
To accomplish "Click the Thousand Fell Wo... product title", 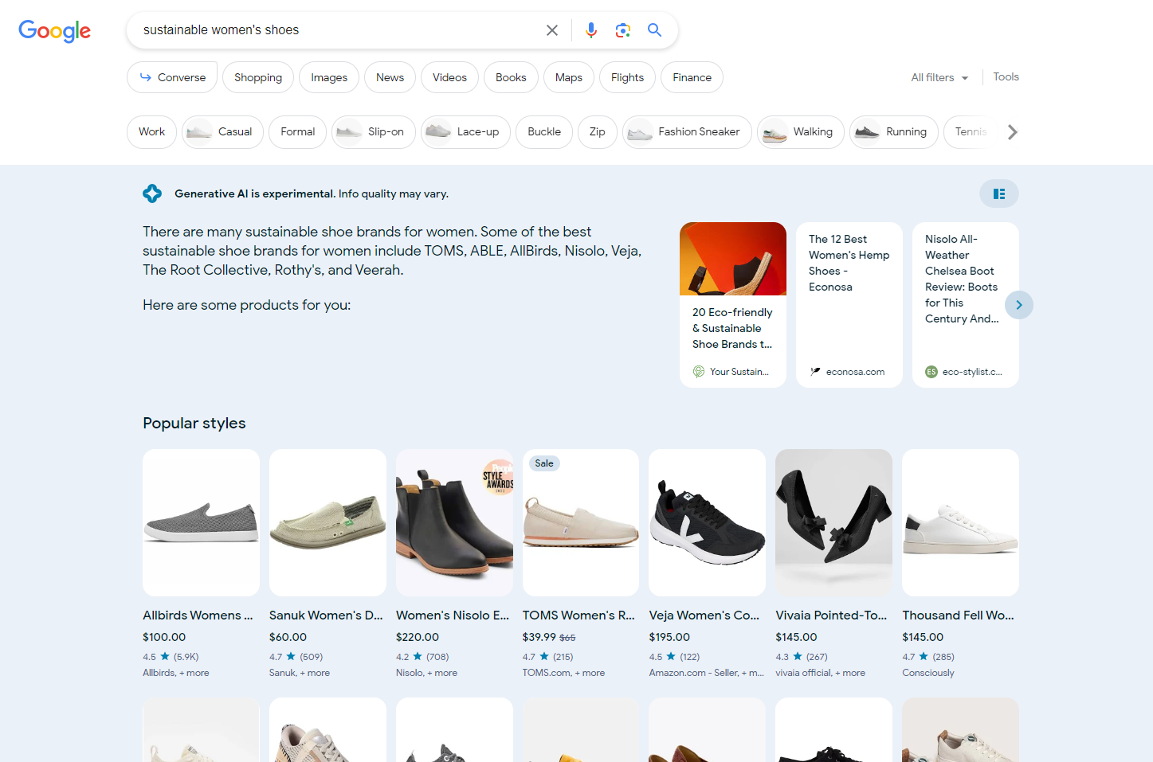I will pos(958,615).
